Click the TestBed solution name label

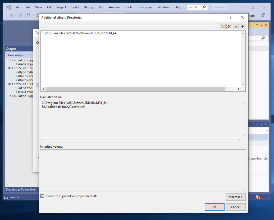coord(220,7)
